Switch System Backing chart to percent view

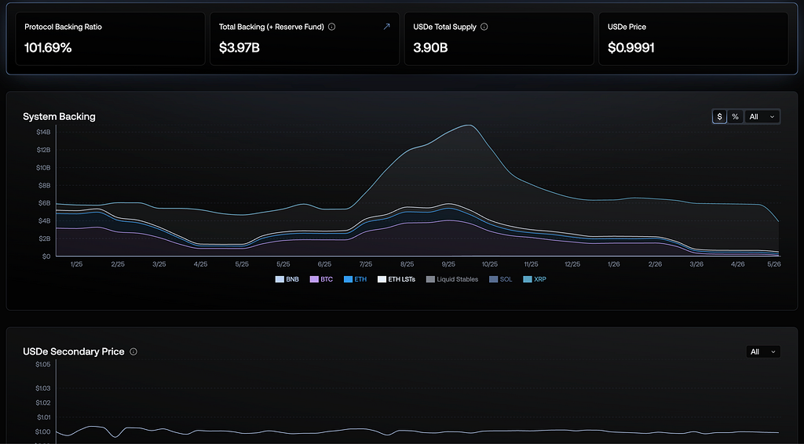[x=735, y=117]
